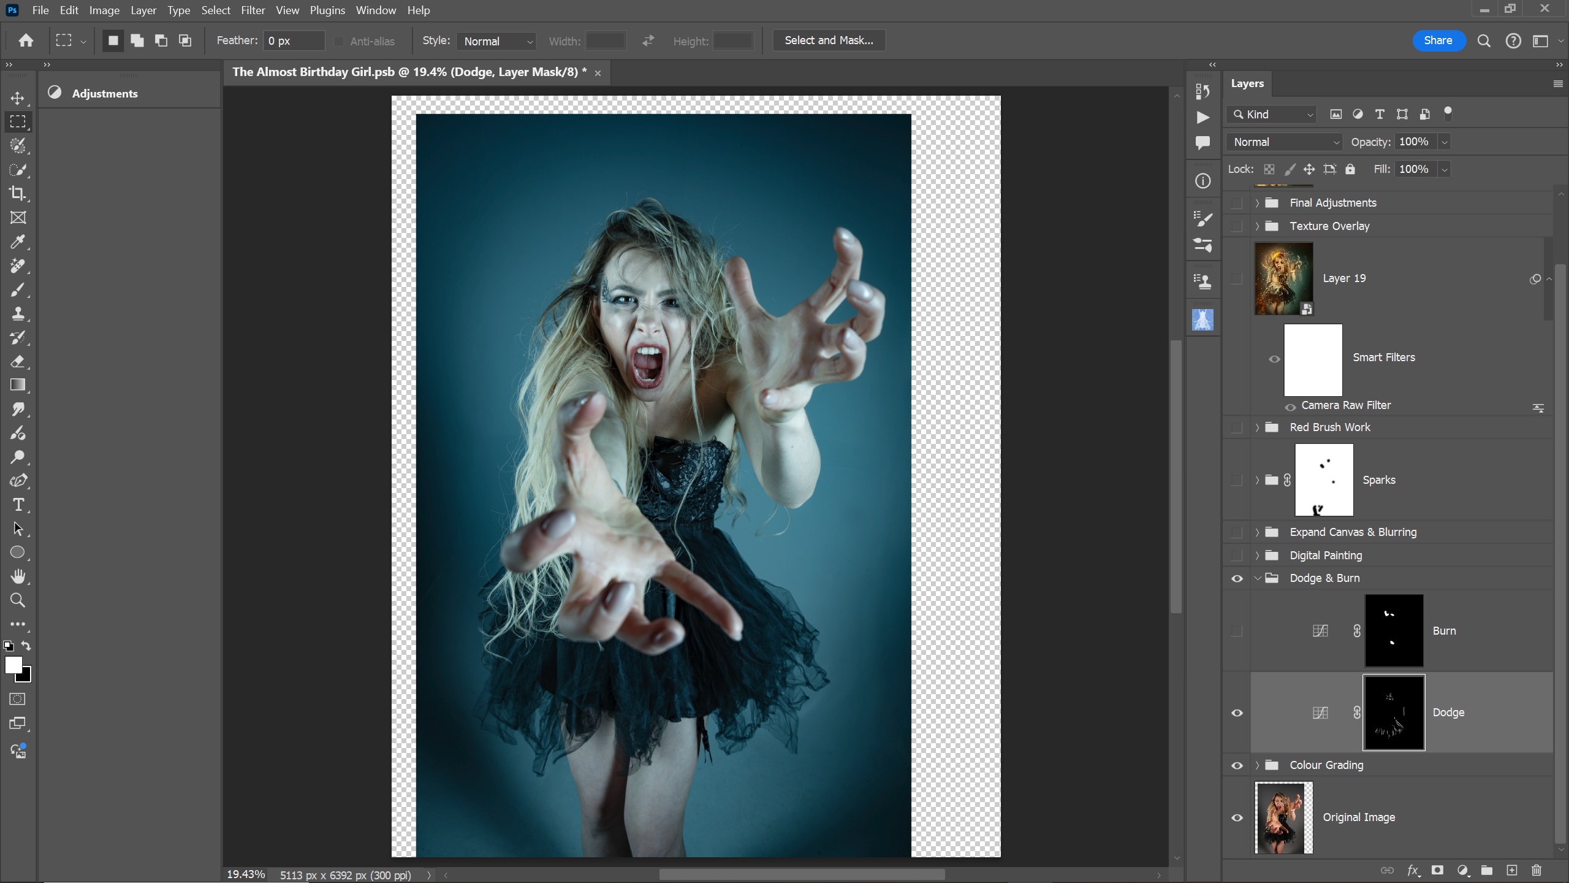Select the Move tool
1569x883 pixels.
pos(18,98)
